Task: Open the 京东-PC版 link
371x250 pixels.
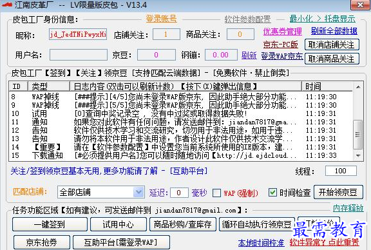Action: coord(280,44)
